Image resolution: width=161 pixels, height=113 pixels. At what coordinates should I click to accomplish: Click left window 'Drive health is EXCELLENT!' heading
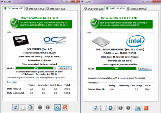[39, 18]
